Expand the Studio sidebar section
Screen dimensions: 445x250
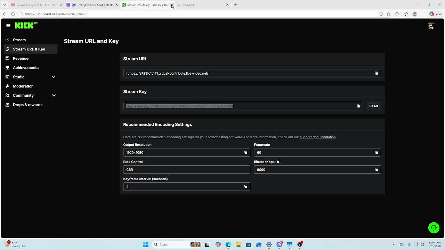pyautogui.click(x=54, y=77)
